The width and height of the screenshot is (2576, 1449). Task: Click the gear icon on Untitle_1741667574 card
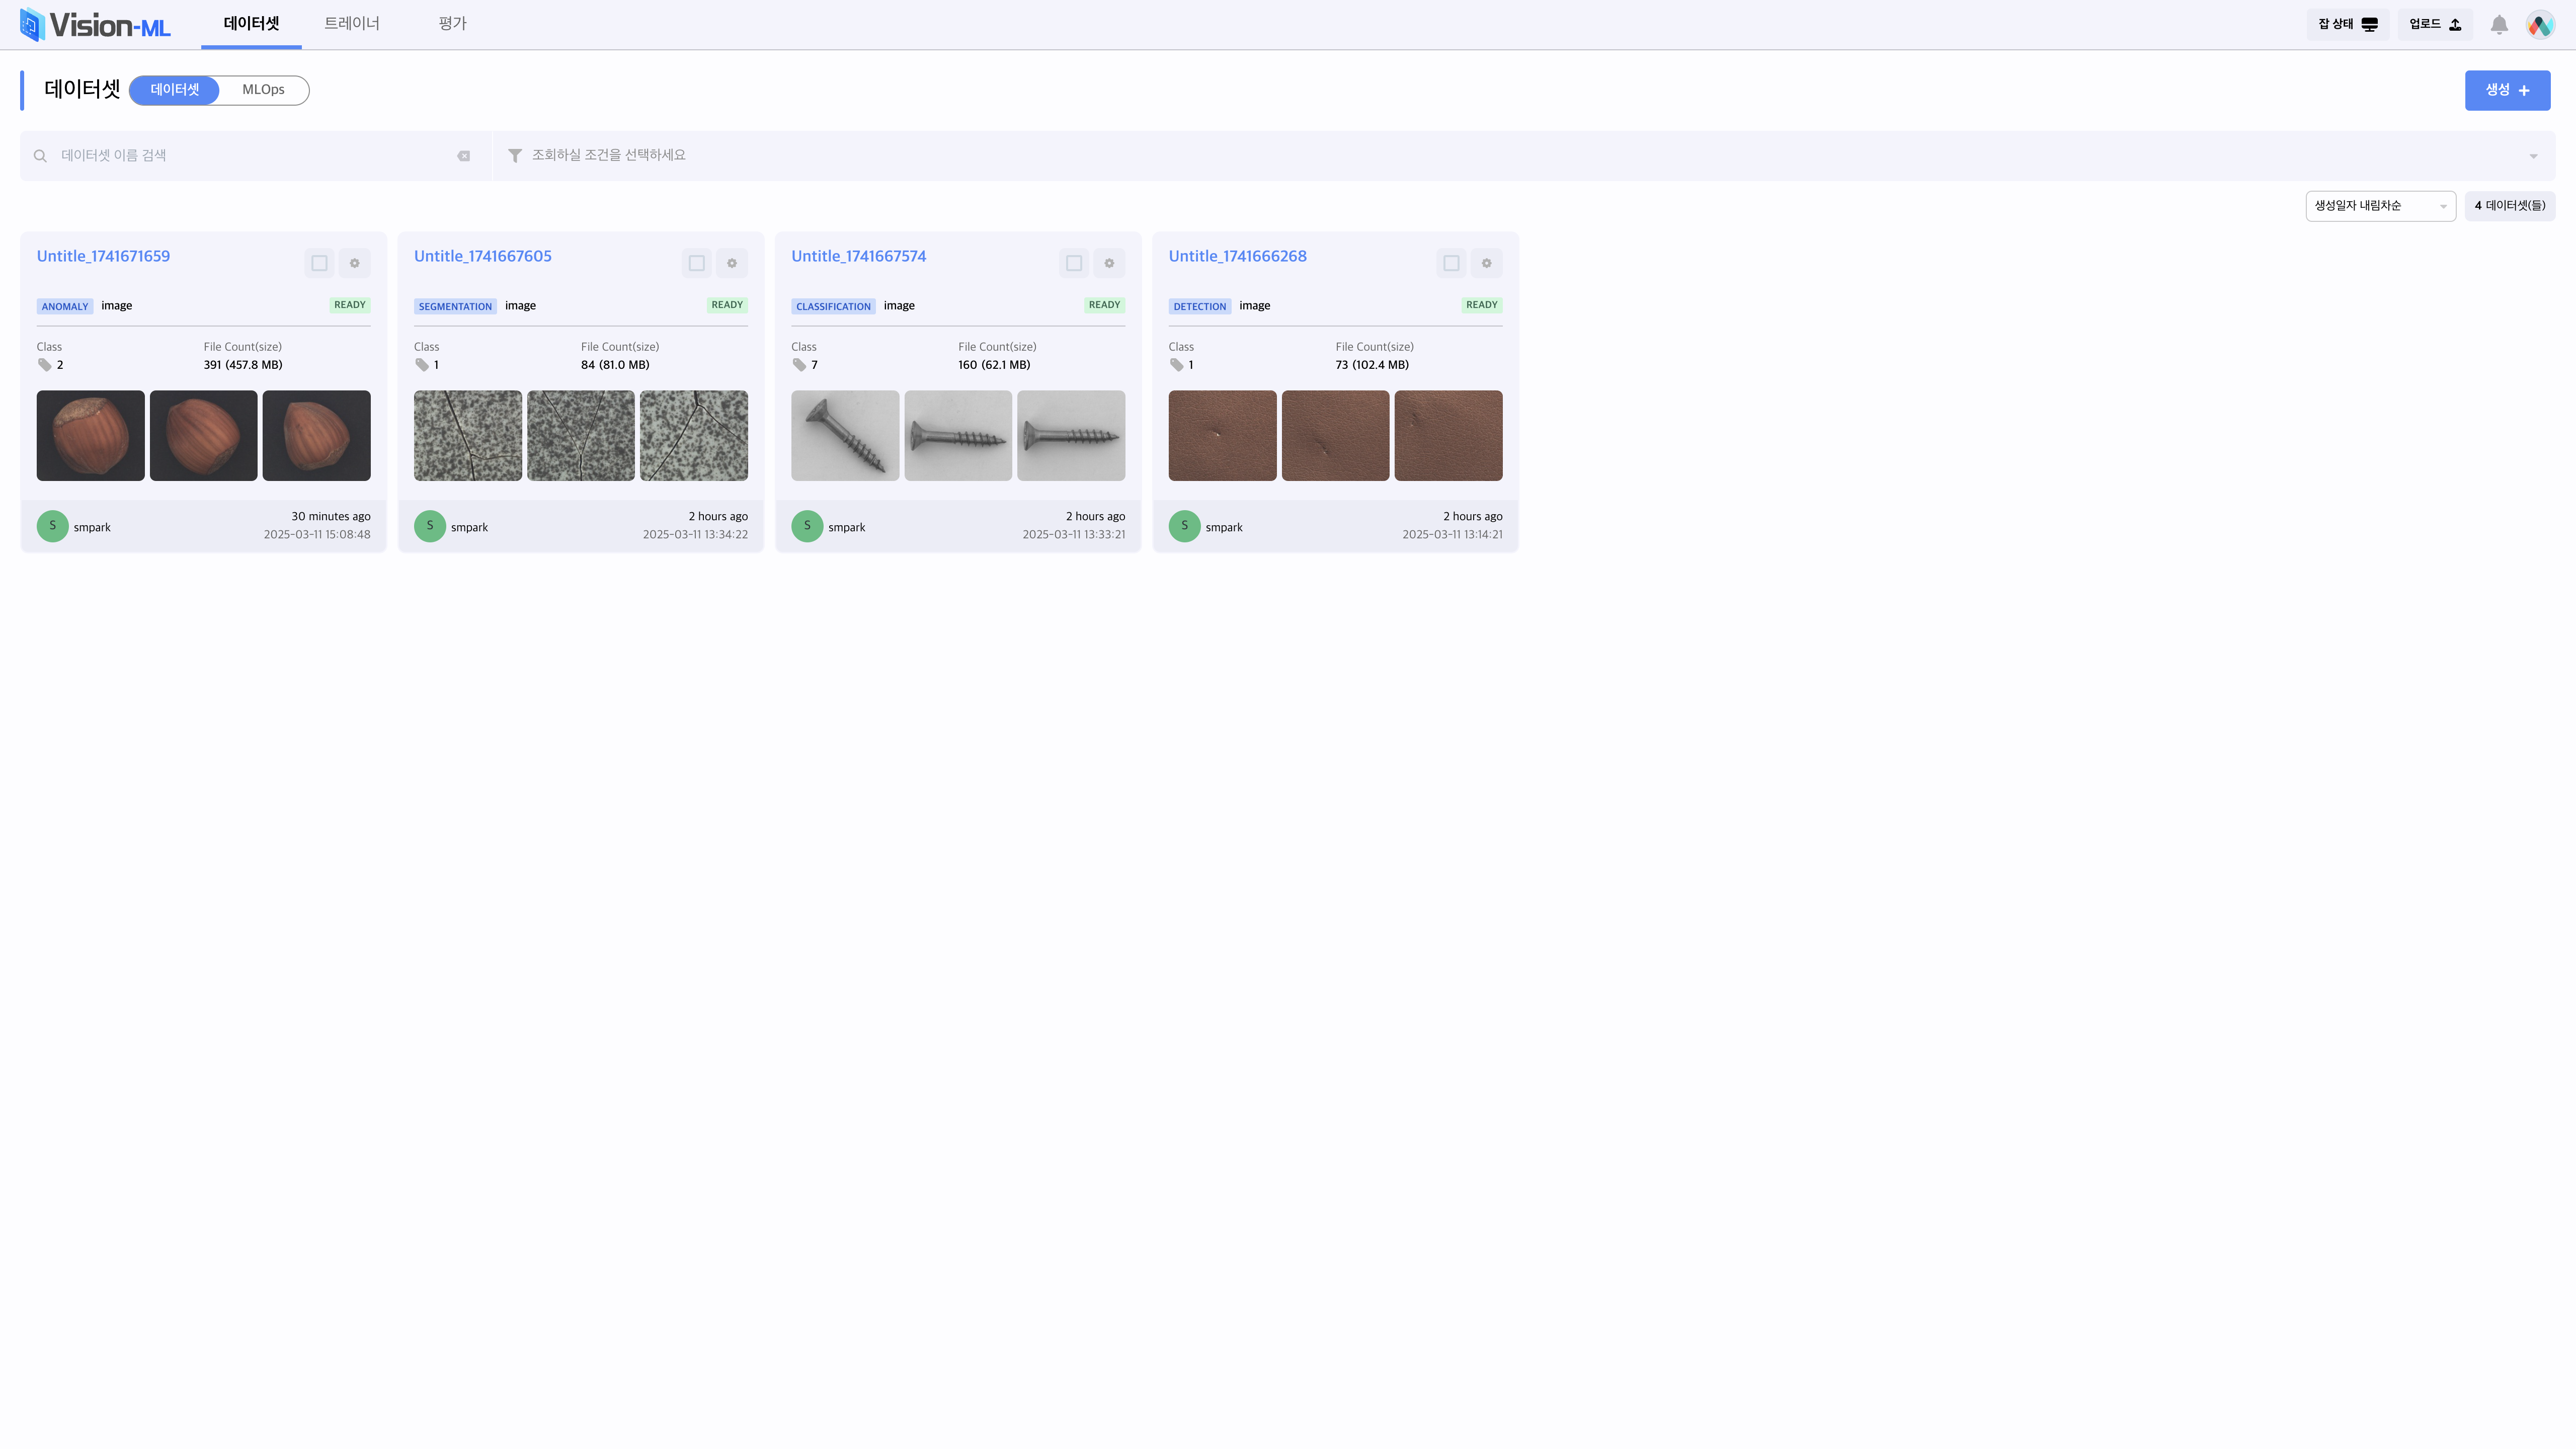pos(1108,263)
